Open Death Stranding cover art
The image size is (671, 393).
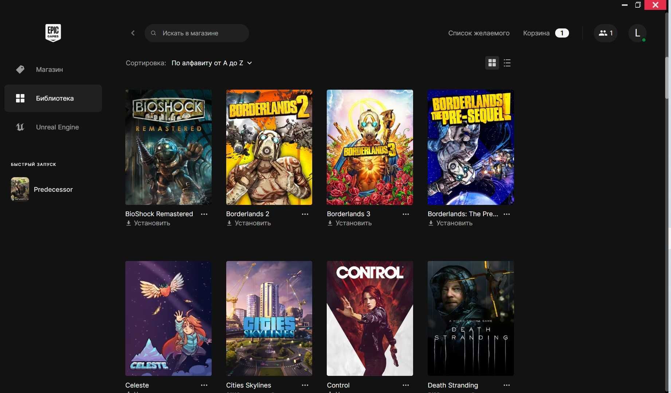tap(471, 318)
